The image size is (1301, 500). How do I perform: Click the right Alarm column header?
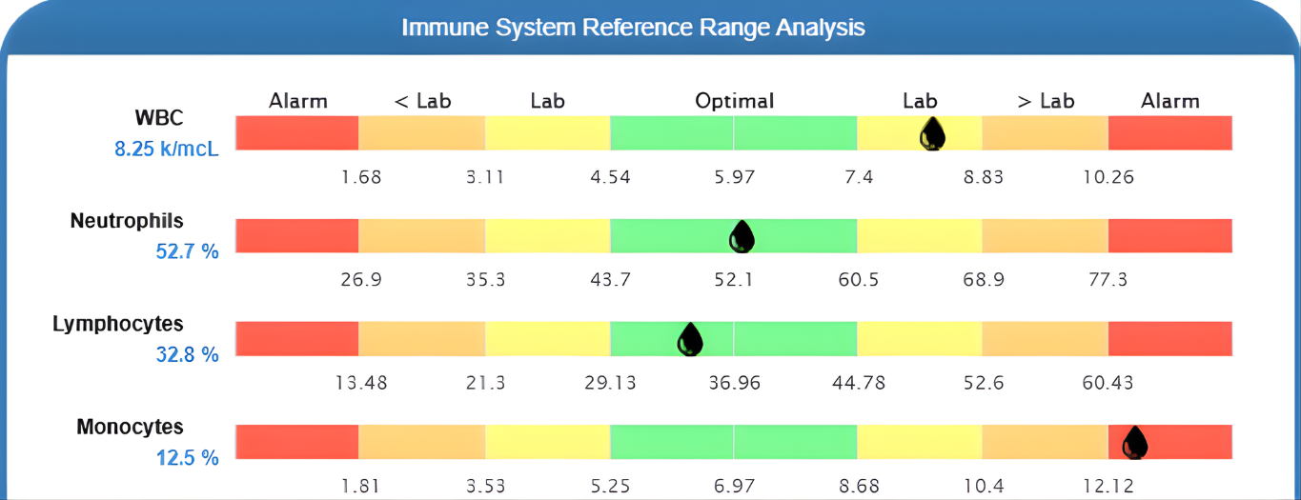click(x=1170, y=101)
